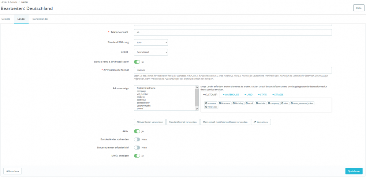Click the Hilfe button
The image size is (366, 178).
tap(359, 8)
